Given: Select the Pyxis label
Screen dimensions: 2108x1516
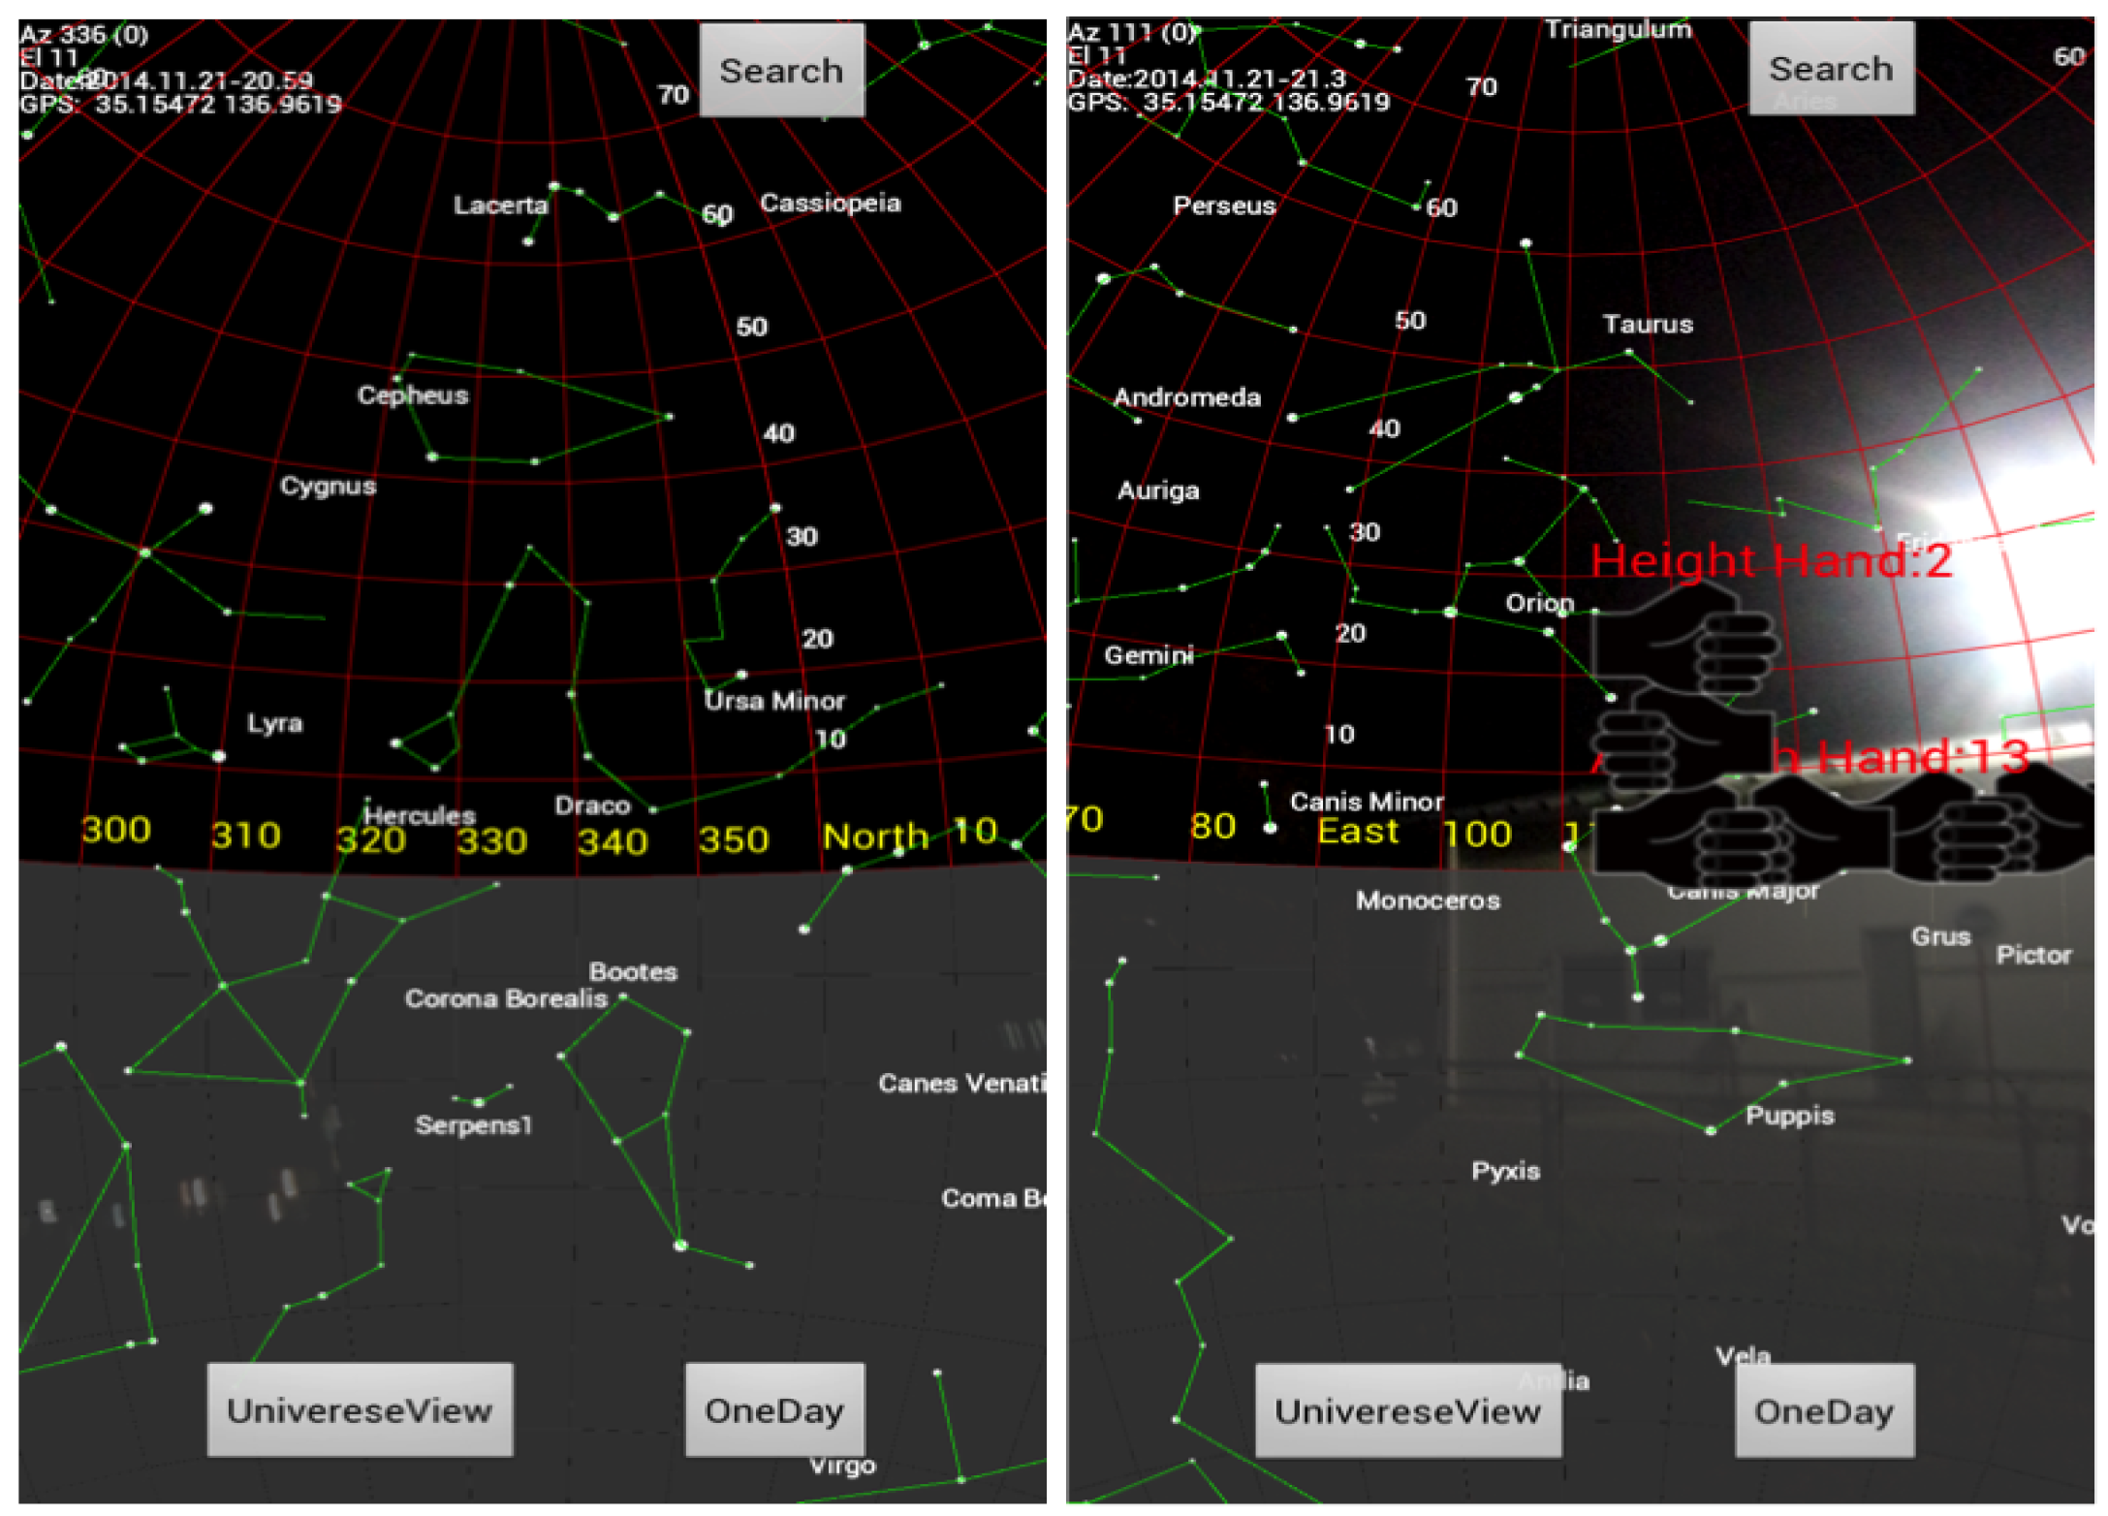Looking at the screenshot, I should (1505, 1170).
